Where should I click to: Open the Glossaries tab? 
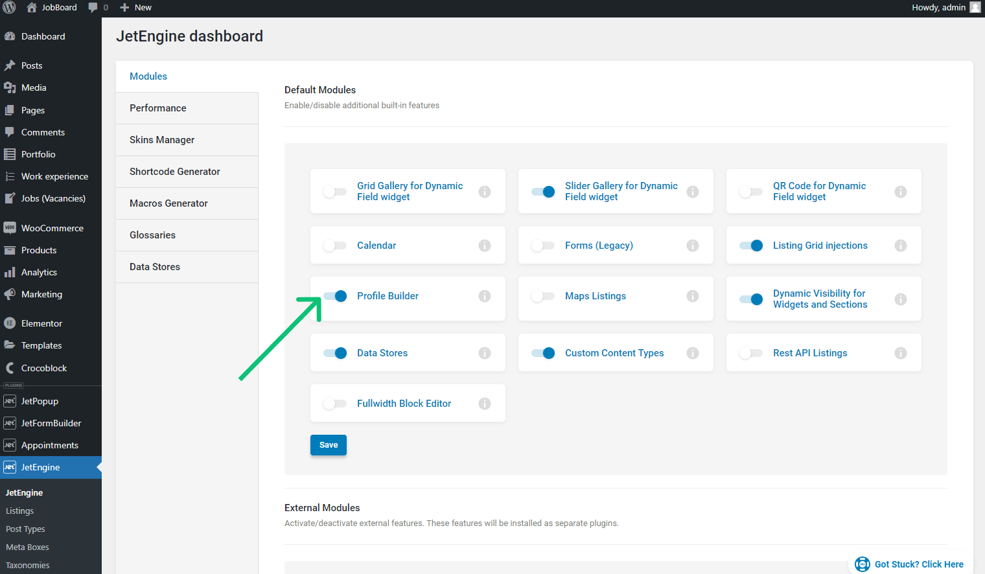point(187,235)
